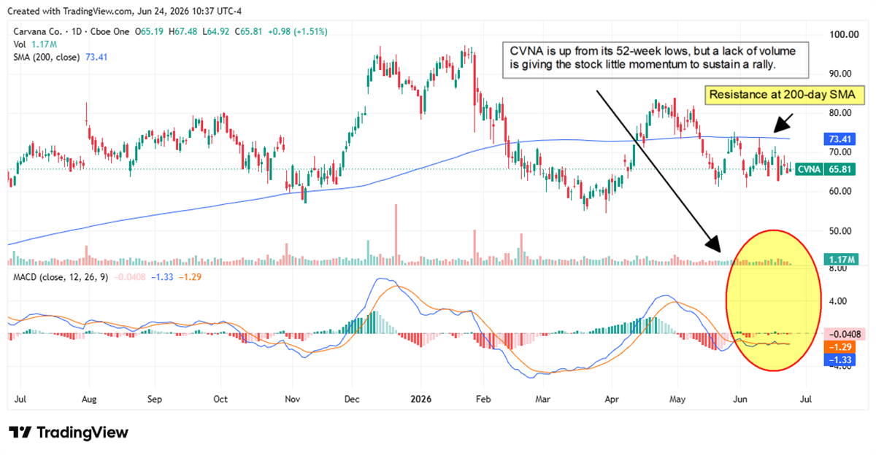Select the MACD (close, 12, 26, 9) legend
This screenshot has width=876, height=455.
tap(59, 277)
